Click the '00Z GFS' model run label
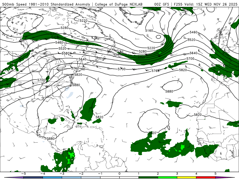 [162, 4]
